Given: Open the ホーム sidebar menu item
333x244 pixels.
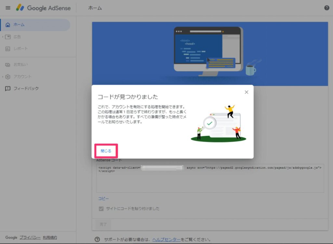Looking at the screenshot, I should click(35, 25).
